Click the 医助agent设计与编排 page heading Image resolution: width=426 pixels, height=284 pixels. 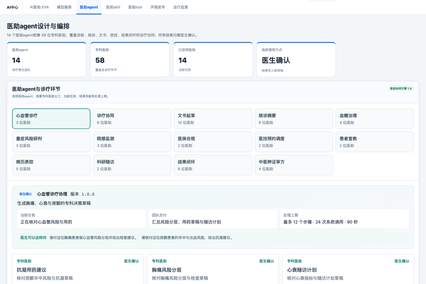pyautogui.click(x=38, y=26)
